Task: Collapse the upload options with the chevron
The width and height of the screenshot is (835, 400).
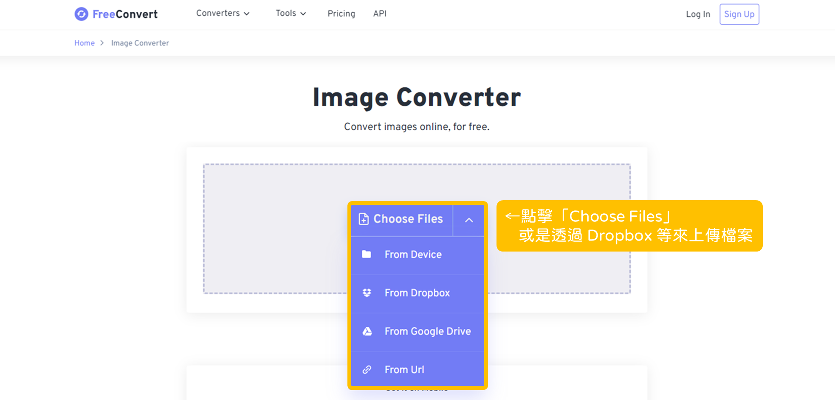Action: [469, 220]
